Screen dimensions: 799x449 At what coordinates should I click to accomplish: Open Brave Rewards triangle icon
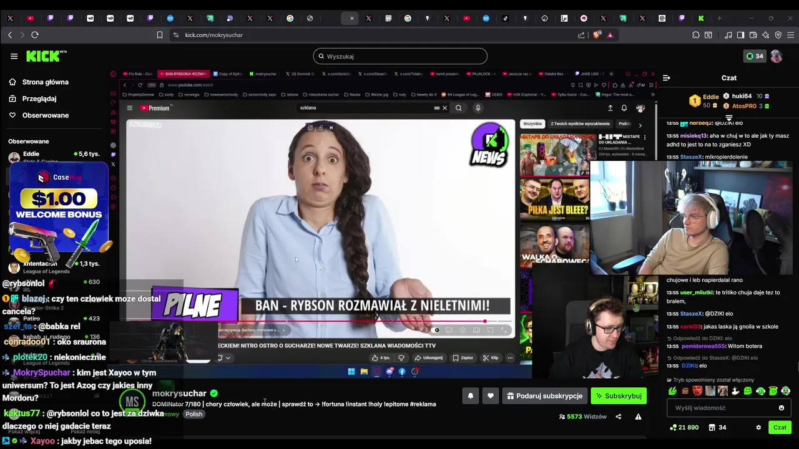coord(610,35)
